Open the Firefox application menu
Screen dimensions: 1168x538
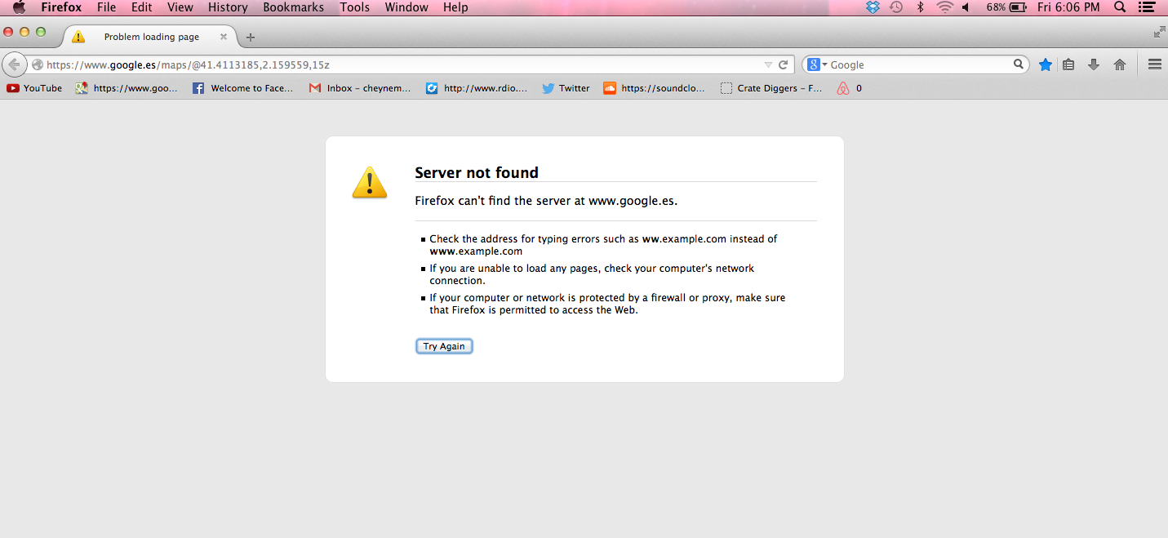[61, 7]
